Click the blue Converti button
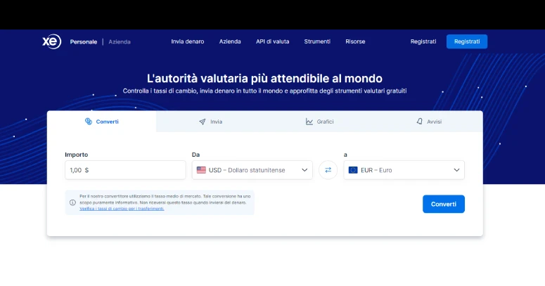The height and width of the screenshot is (286, 545). click(x=444, y=204)
